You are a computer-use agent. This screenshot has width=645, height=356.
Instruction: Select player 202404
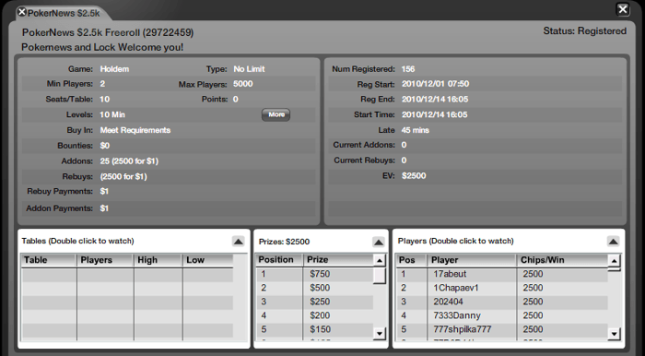click(502, 302)
